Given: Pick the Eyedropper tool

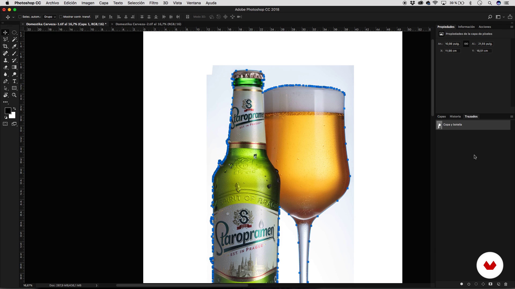Looking at the screenshot, I should [x=14, y=46].
